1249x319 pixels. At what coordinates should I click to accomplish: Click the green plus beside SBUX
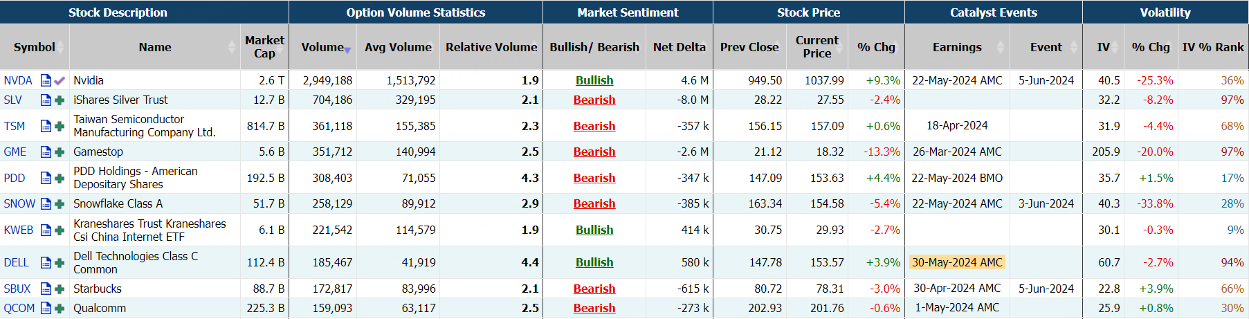tap(60, 289)
